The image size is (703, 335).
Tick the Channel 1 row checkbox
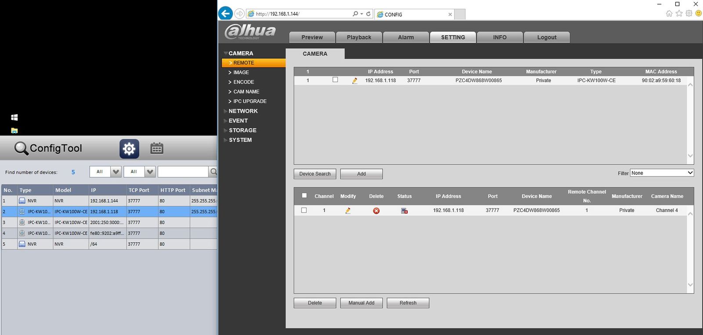coord(304,210)
